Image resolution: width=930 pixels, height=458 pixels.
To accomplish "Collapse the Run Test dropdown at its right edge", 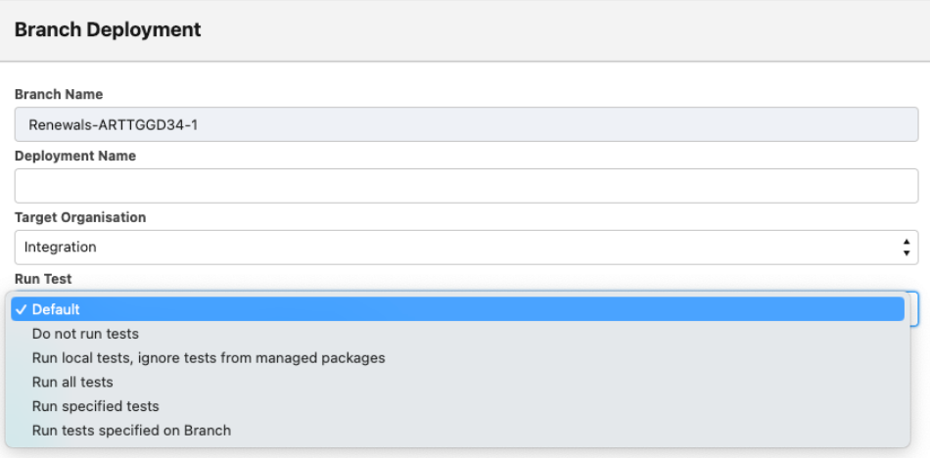I will tap(912, 309).
